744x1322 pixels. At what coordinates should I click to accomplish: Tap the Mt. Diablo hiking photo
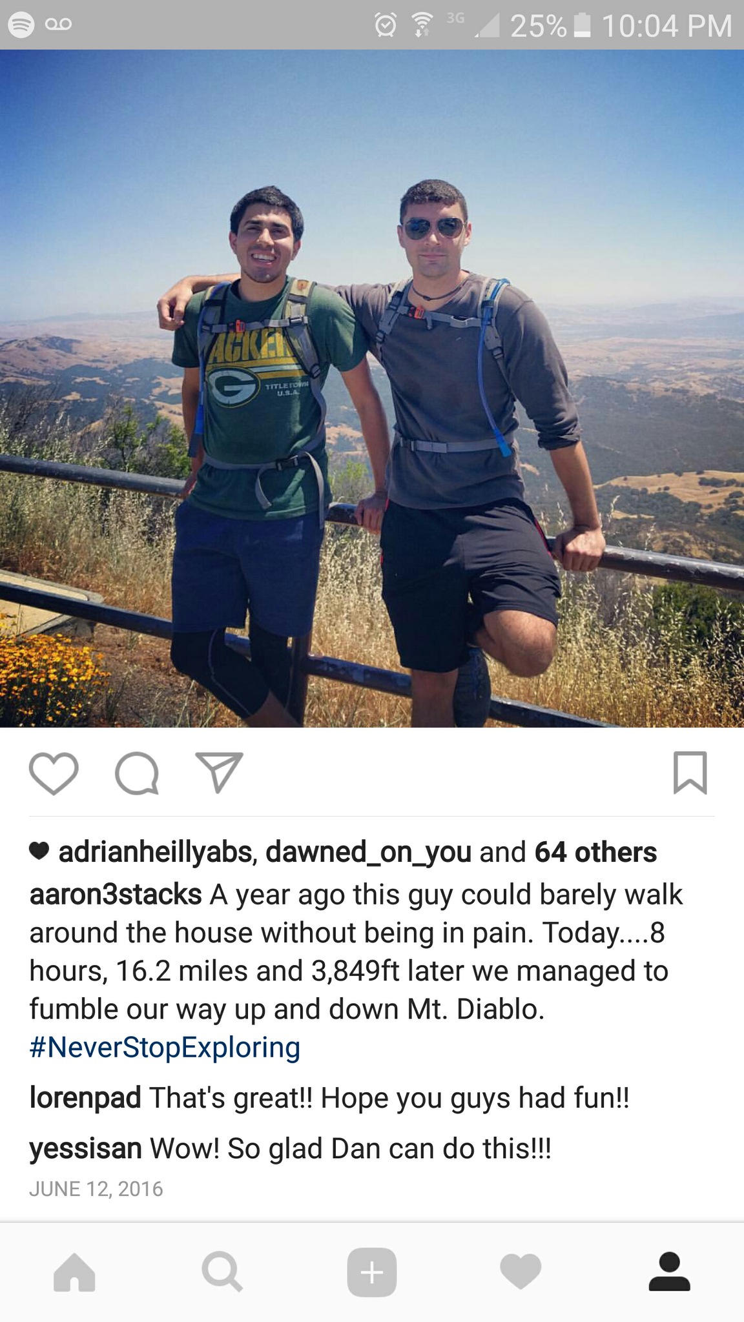coord(372,389)
